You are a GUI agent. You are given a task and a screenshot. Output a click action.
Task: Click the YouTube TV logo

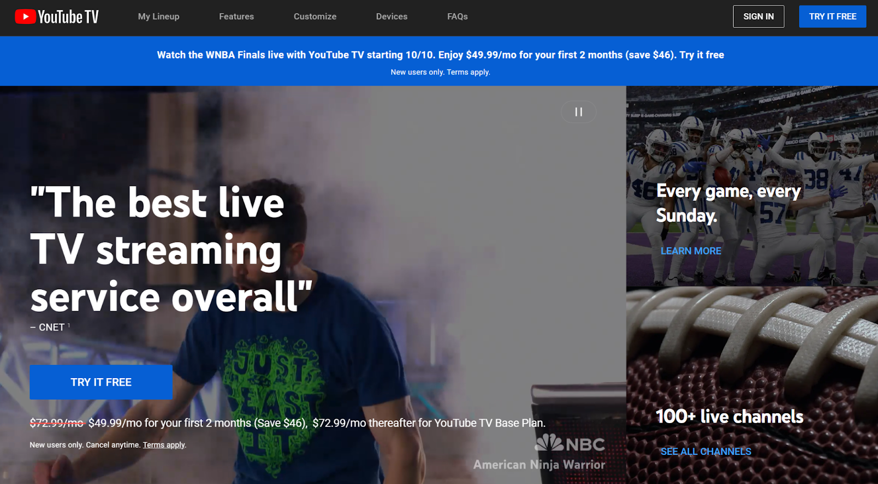point(57,16)
